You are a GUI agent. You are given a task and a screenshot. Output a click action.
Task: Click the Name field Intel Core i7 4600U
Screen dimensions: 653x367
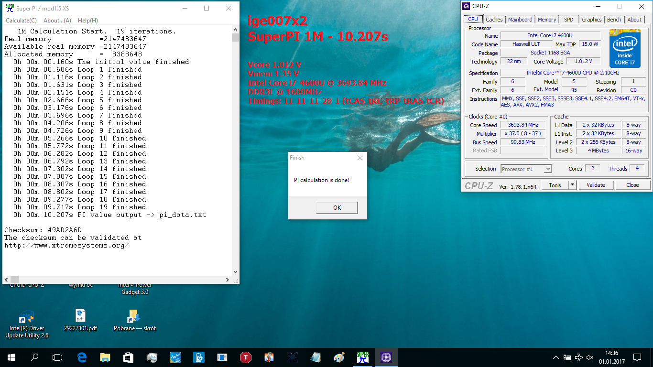point(550,36)
